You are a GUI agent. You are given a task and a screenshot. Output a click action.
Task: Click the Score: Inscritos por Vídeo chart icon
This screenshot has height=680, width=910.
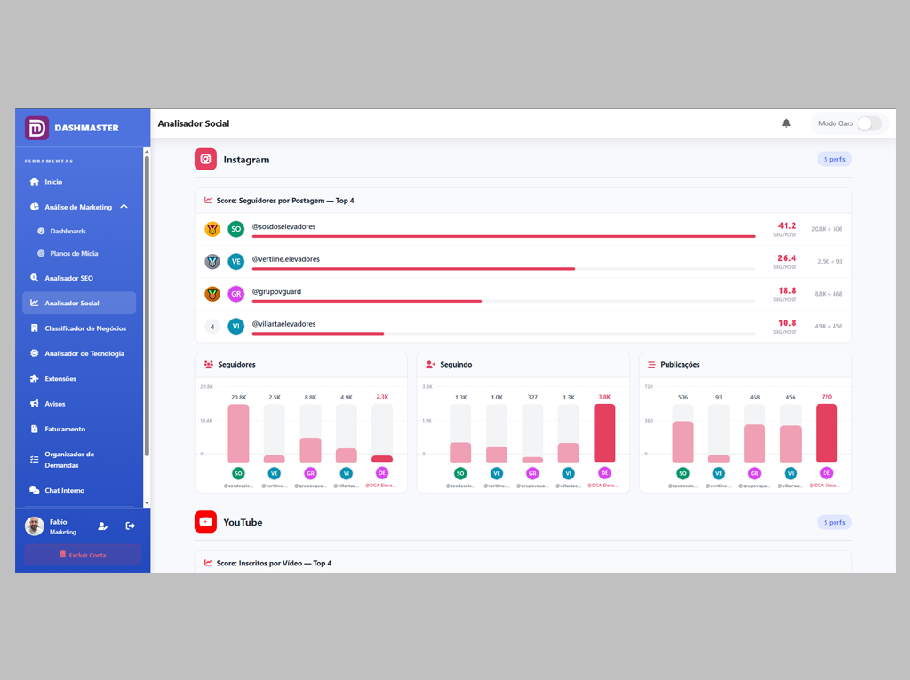coord(208,563)
